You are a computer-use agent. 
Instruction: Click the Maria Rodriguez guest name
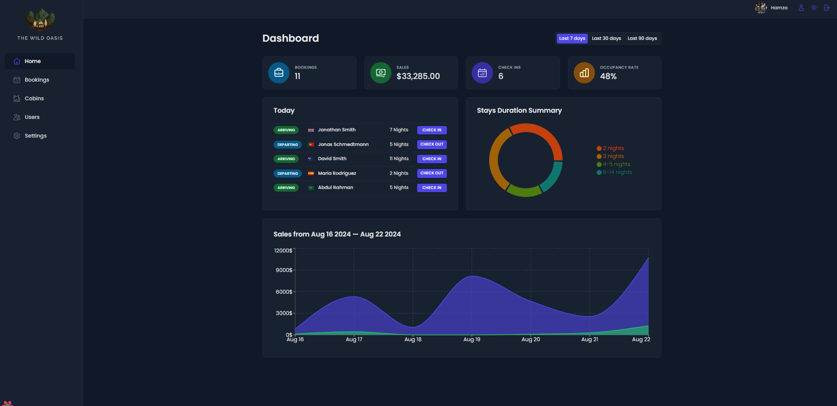coord(337,173)
